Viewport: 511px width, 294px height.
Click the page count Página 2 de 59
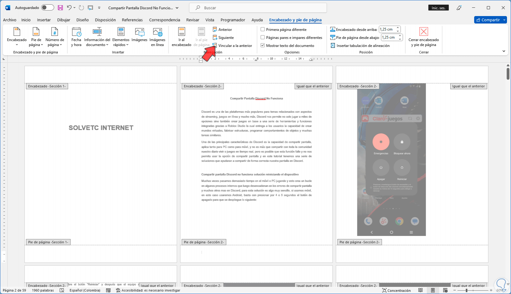[x=15, y=290]
